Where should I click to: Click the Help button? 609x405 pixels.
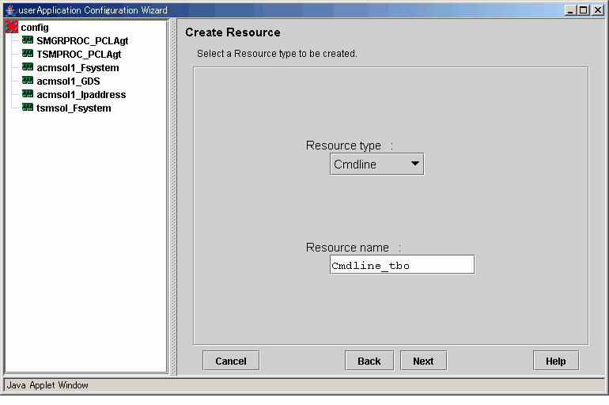556,361
